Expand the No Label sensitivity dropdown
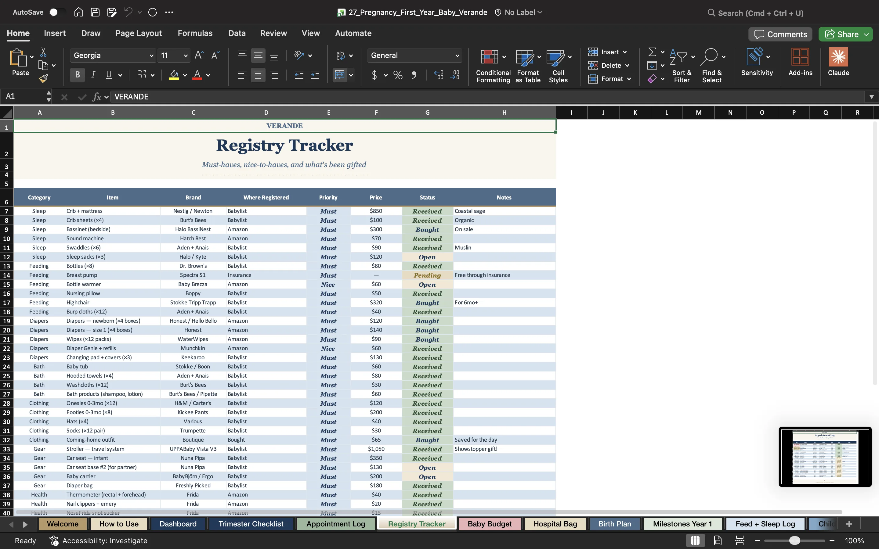This screenshot has height=549, width=879. (x=540, y=12)
